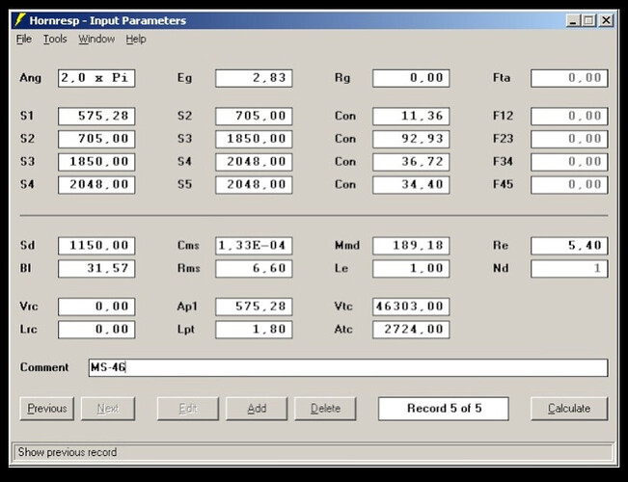Select the Ang field showing 2,0 x Pi
This screenshot has width=628, height=482.
click(x=96, y=78)
